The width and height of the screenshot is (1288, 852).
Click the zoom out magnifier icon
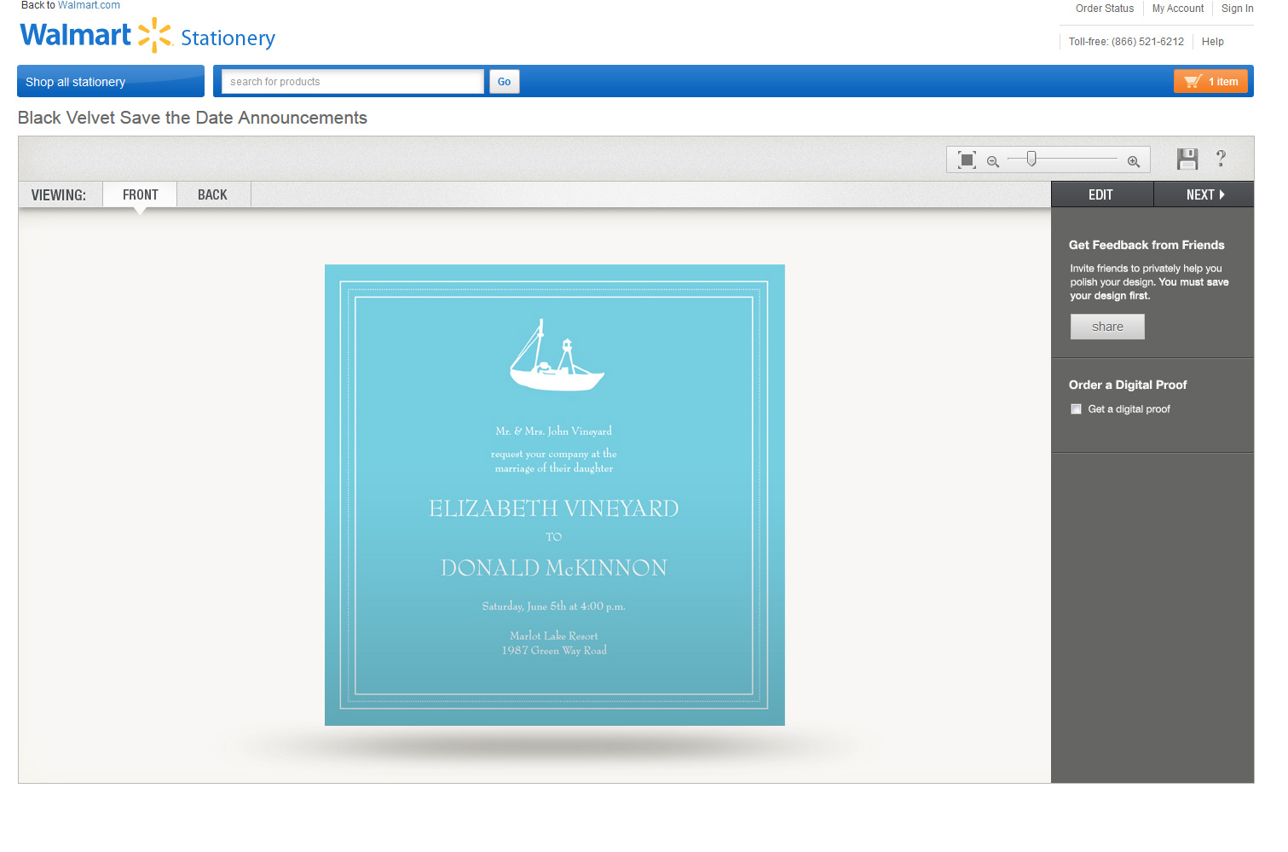coord(993,161)
